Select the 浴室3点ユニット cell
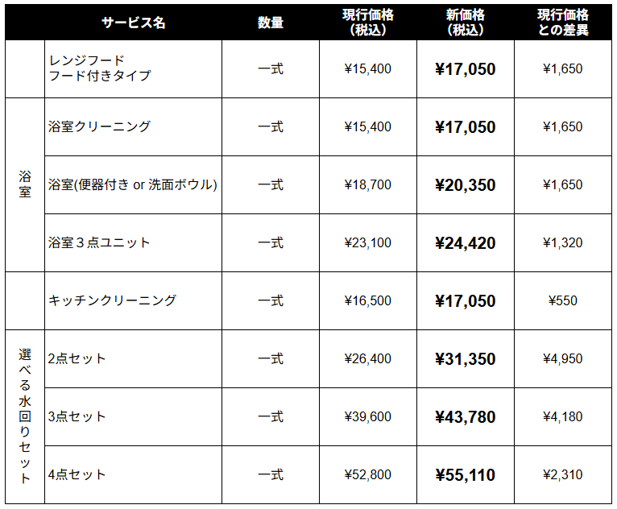 99,242
